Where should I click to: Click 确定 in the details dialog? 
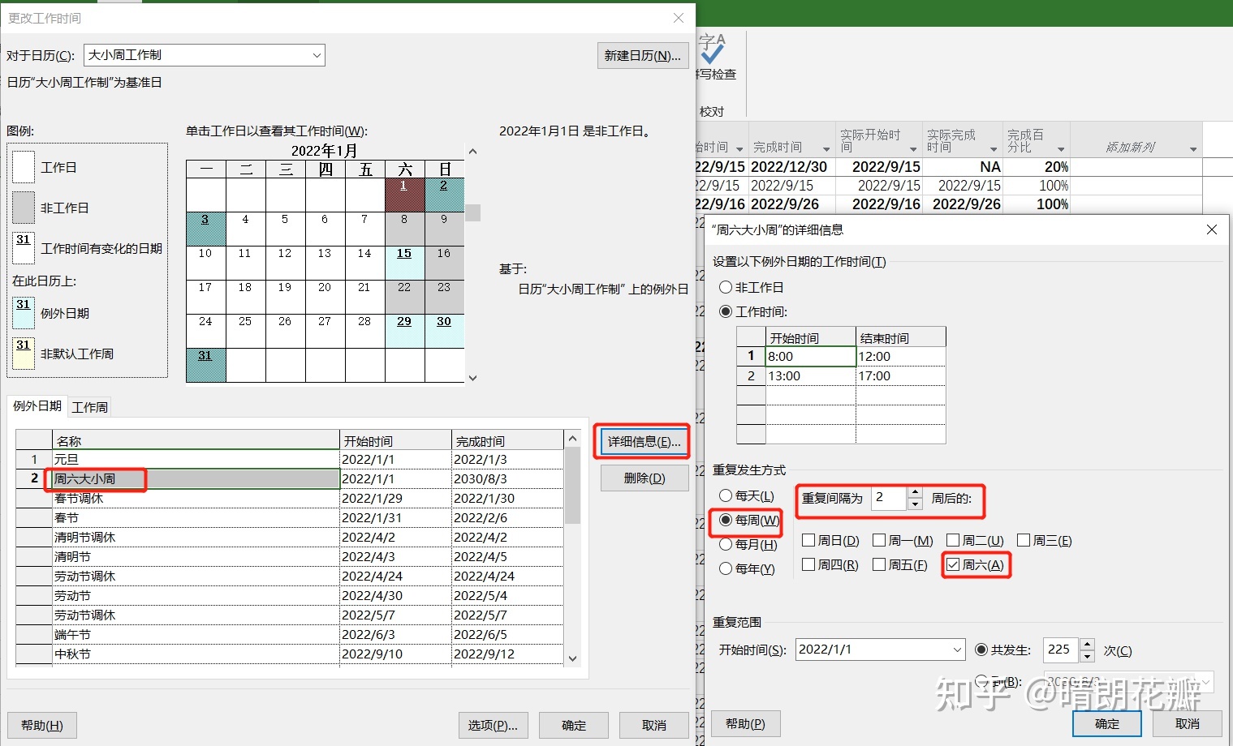pos(1107,723)
